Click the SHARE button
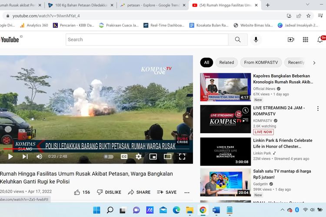This screenshot has width=326, height=217. point(139,192)
